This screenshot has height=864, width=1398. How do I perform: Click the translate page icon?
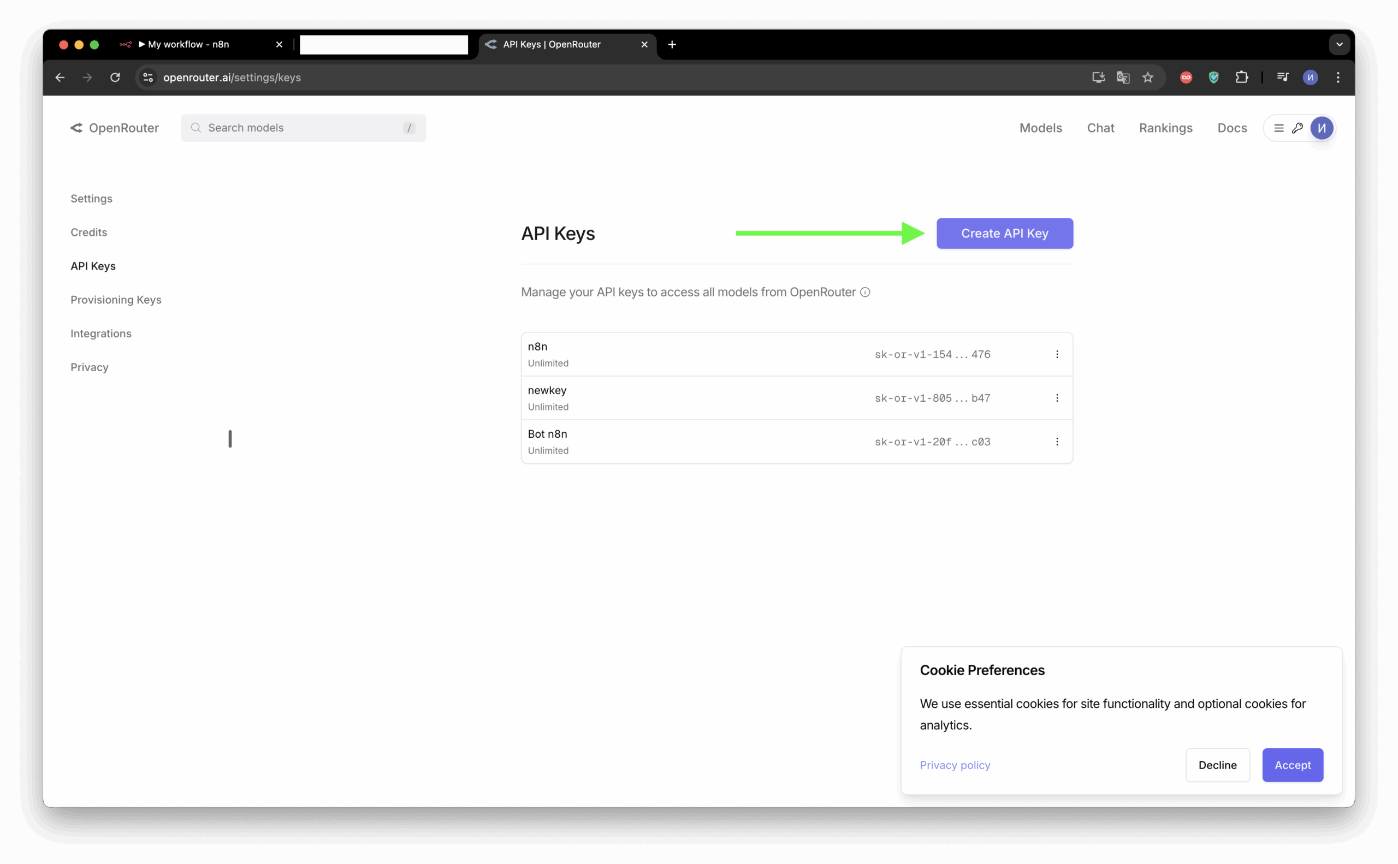(1122, 77)
